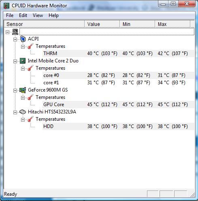Collapse the root computer tree node

pyautogui.click(x=7, y=32)
